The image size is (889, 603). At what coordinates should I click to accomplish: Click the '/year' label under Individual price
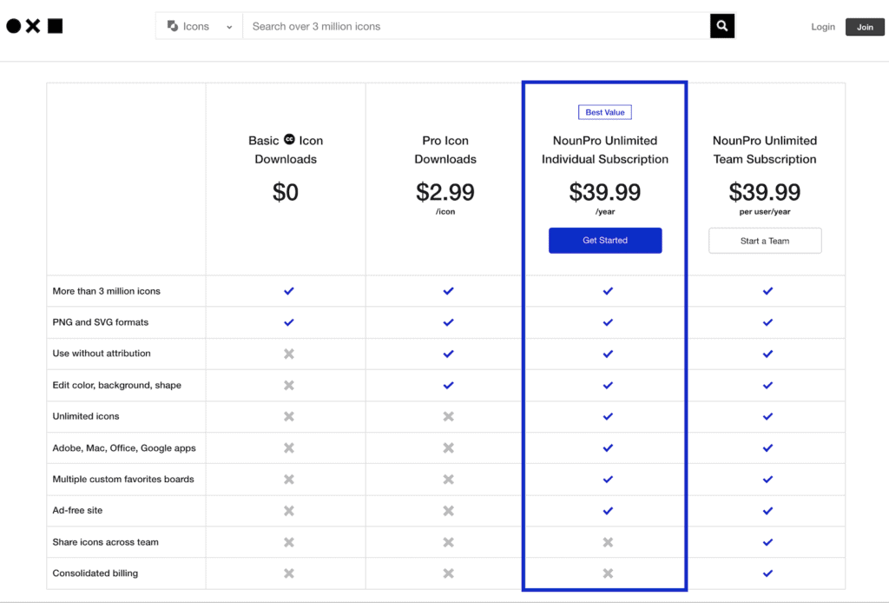pos(605,212)
